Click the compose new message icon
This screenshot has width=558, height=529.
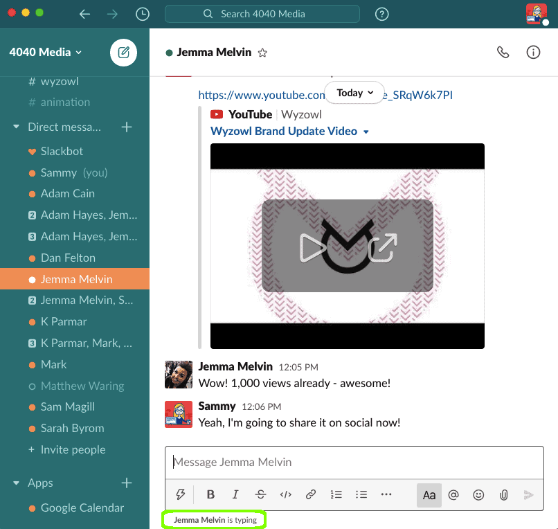click(x=123, y=52)
